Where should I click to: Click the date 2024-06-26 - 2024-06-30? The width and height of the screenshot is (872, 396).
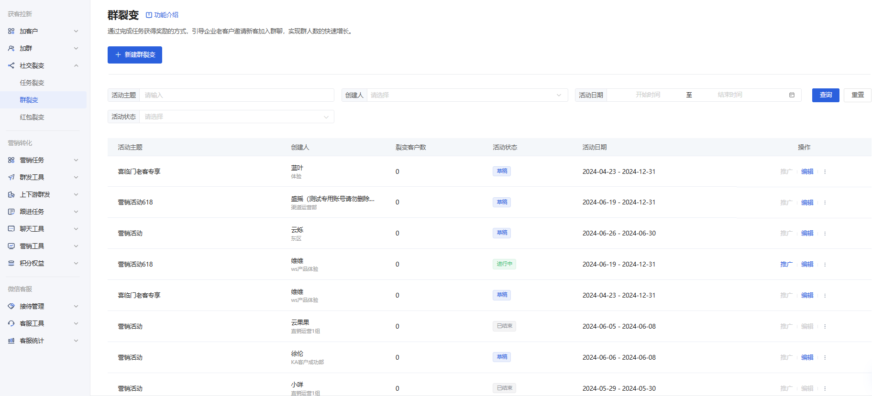(x=619, y=233)
